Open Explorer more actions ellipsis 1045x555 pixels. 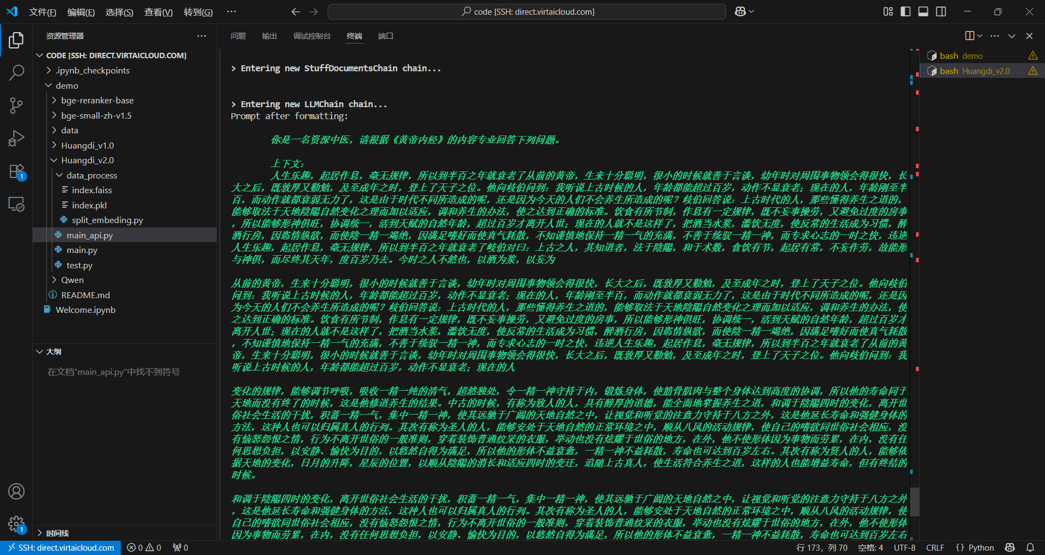(201, 36)
